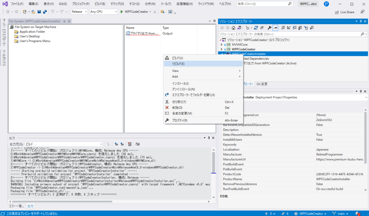Image resolution: width=369 pixels, height=216 pixels.
Task: Click the Save All toolbar icon
Action: click(x=45, y=12)
